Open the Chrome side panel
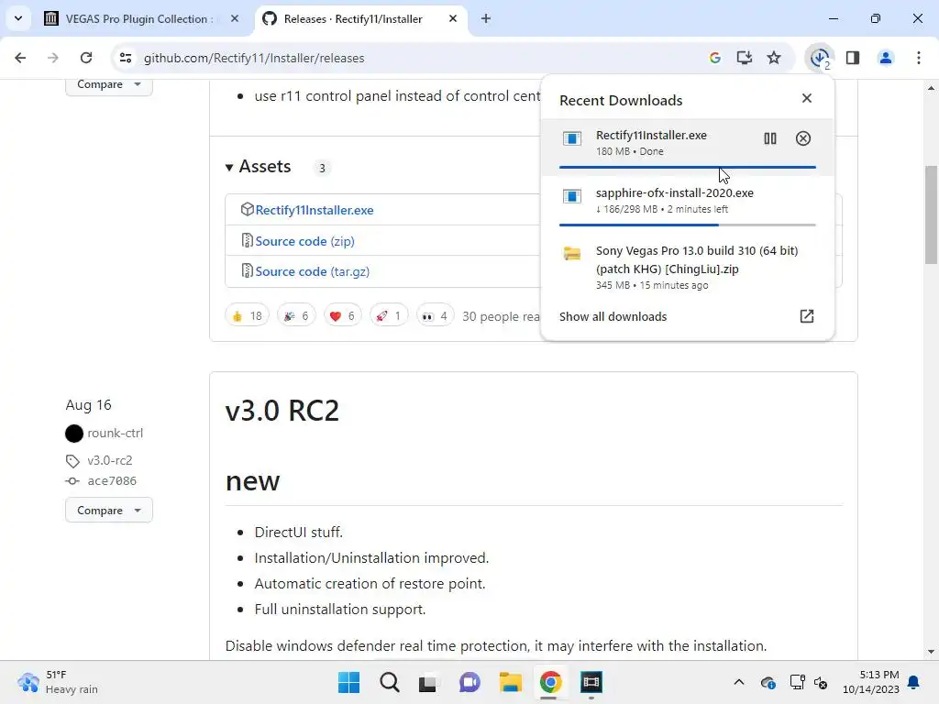The height and width of the screenshot is (704, 939). [853, 58]
